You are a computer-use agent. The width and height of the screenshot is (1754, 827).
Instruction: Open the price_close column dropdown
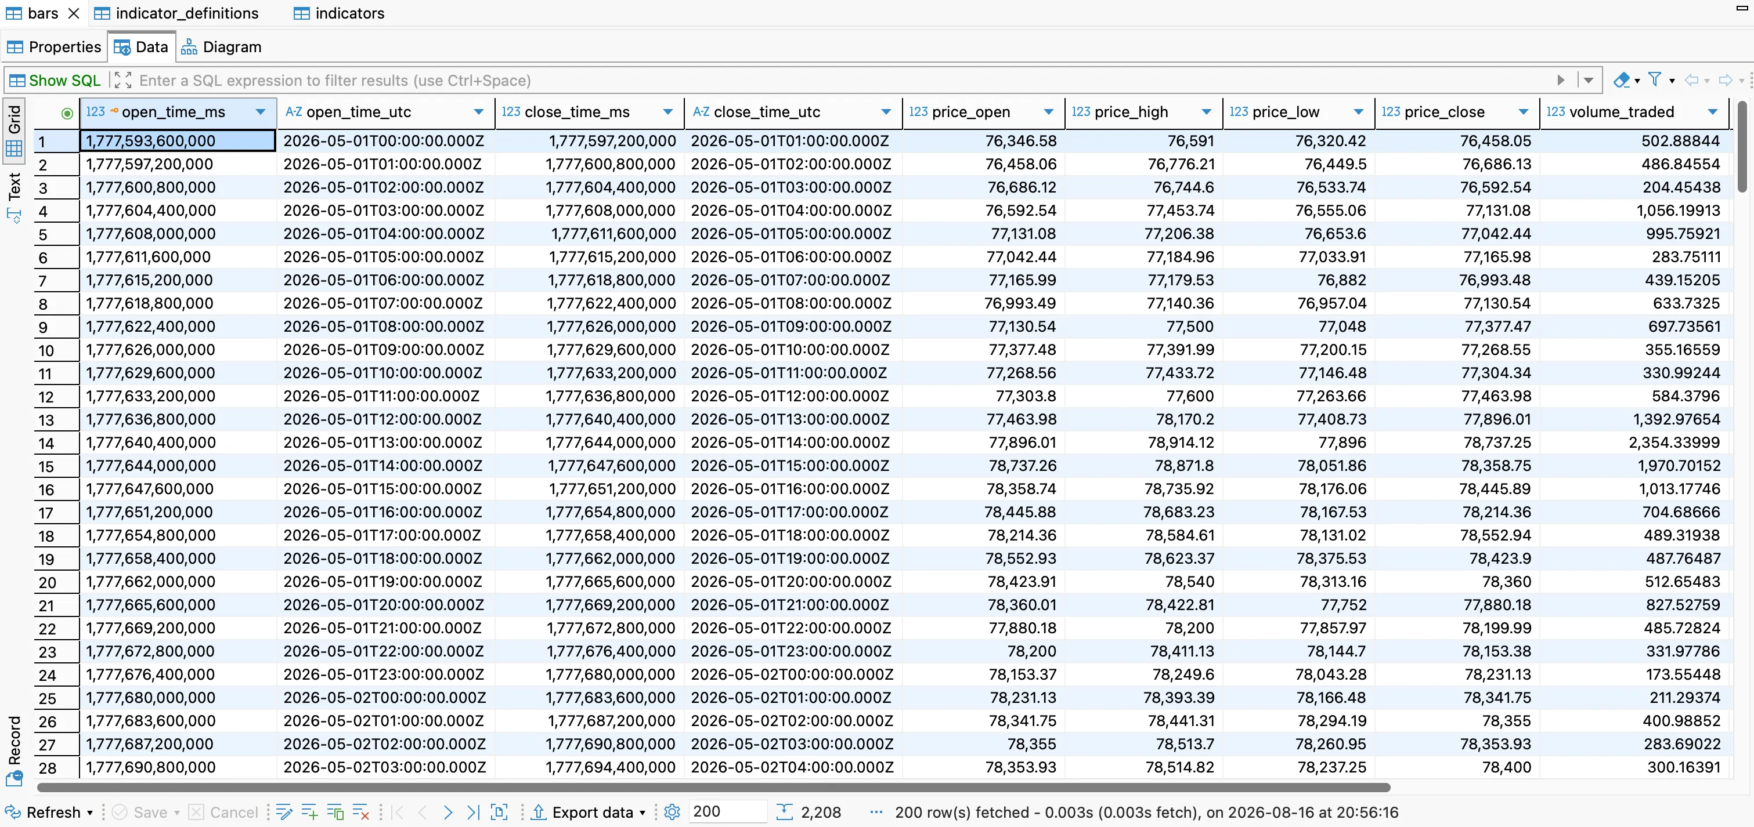1523,112
